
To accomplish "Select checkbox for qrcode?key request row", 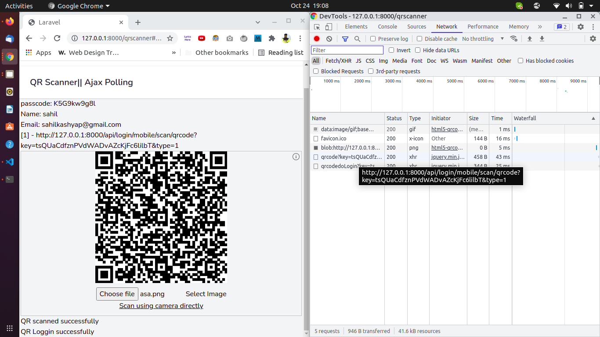I will pos(315,157).
